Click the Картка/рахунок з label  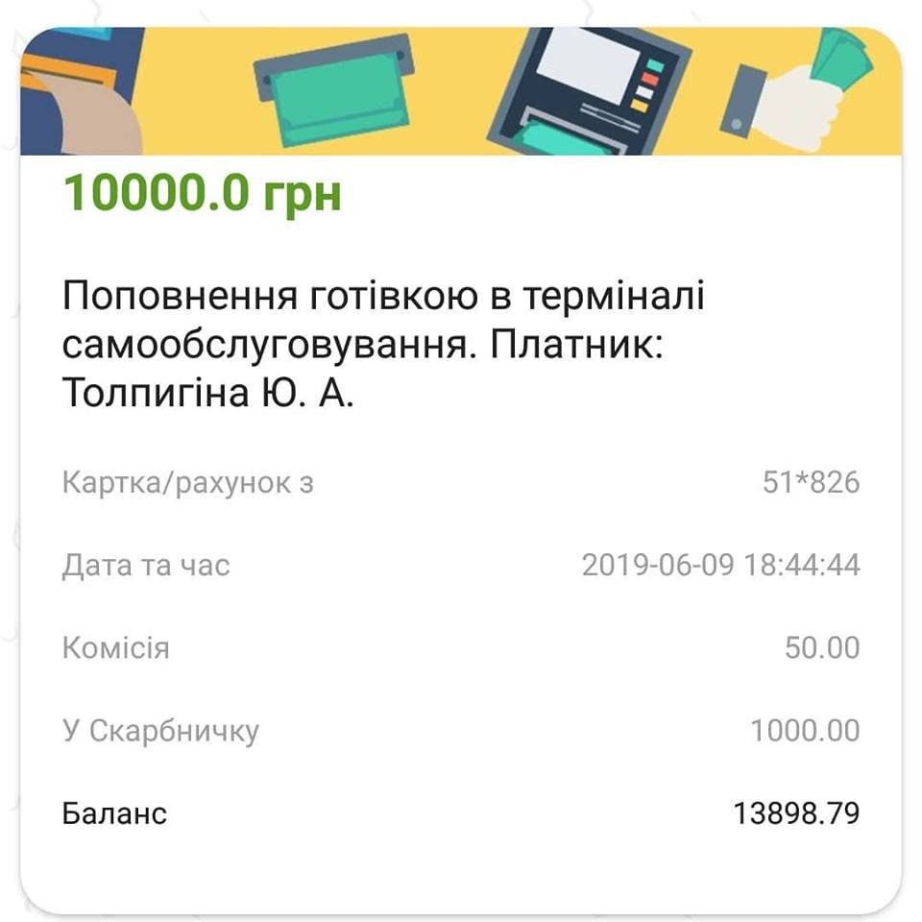pos(188,482)
